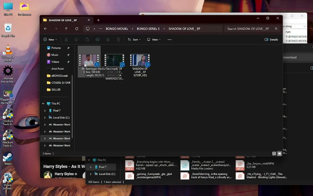Select _Good Morning_ Kanye West file in background
313x196 pixels.
(206, 176)
